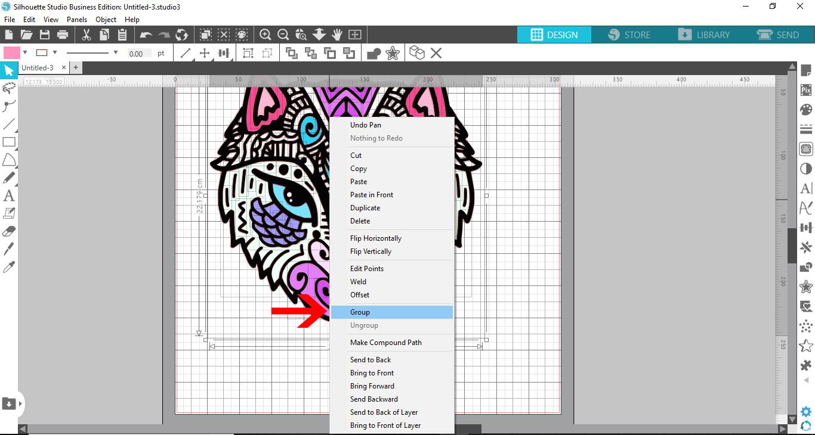815x435 pixels.
Task: Select the arrow Select tool in left toolbar
Action: pos(9,71)
